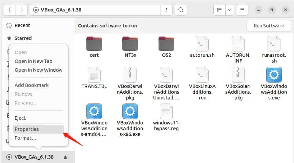This screenshot has height=163, width=294.
Task: Click the eject icon beside VBox_GAs_6.1.38
Action: (x=65, y=157)
